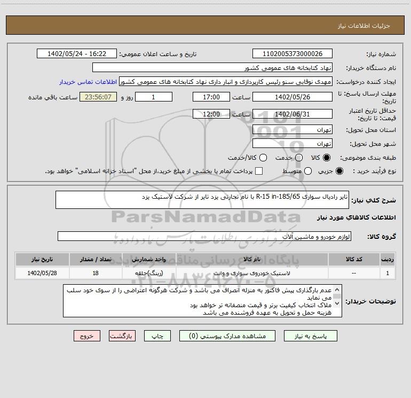Click the response deadline date 1402/05/26
This screenshot has width=411, height=398.
pyautogui.click(x=293, y=97)
